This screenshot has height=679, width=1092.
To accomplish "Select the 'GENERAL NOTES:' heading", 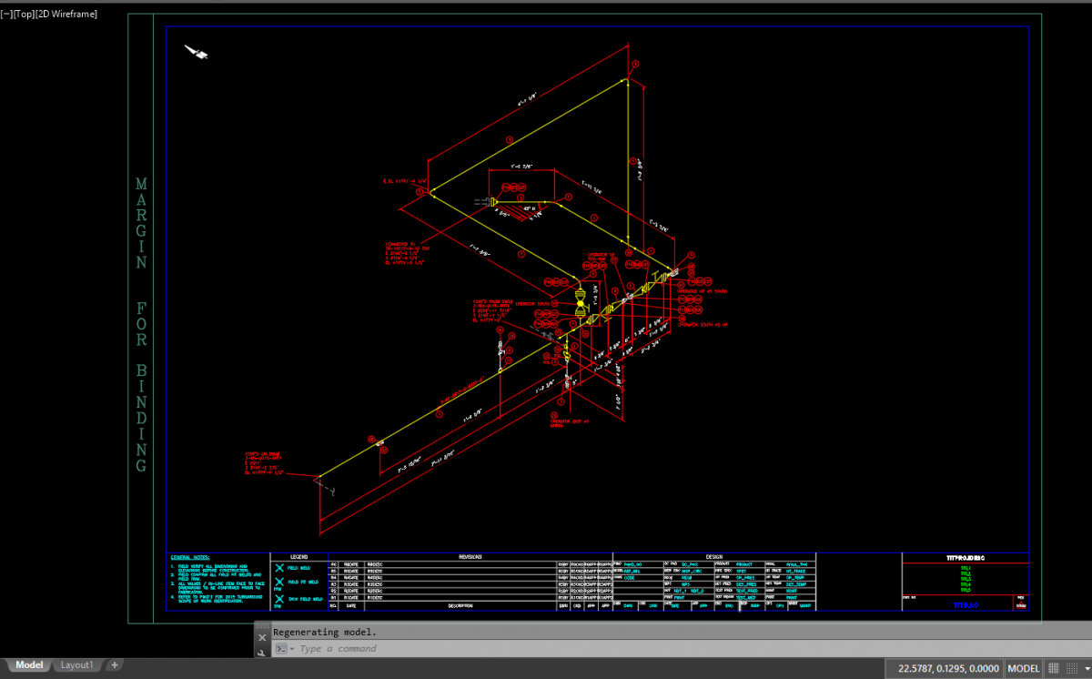I will pyautogui.click(x=190, y=557).
